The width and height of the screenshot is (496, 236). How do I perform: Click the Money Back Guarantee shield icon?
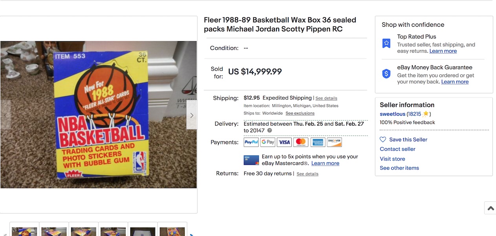[x=386, y=74]
